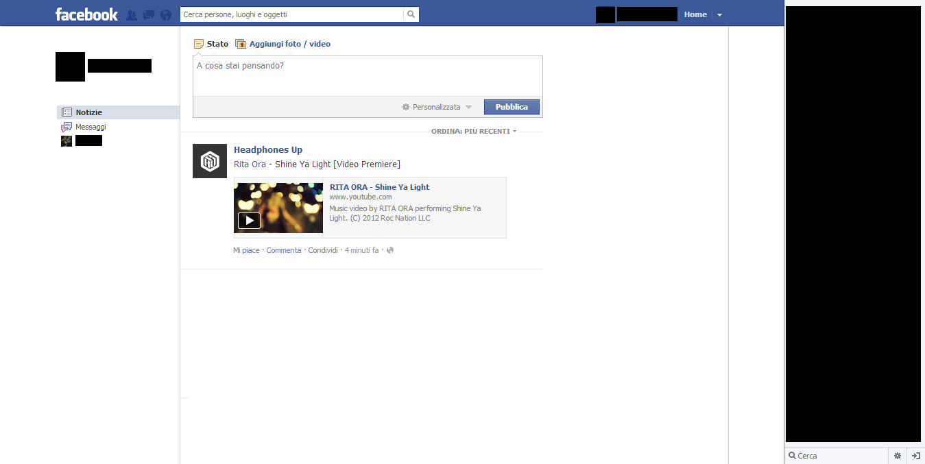Go to Home in top bar
This screenshot has height=464, width=925.
[695, 14]
